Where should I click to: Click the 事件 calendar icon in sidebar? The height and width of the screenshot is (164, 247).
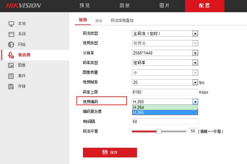click(11, 76)
